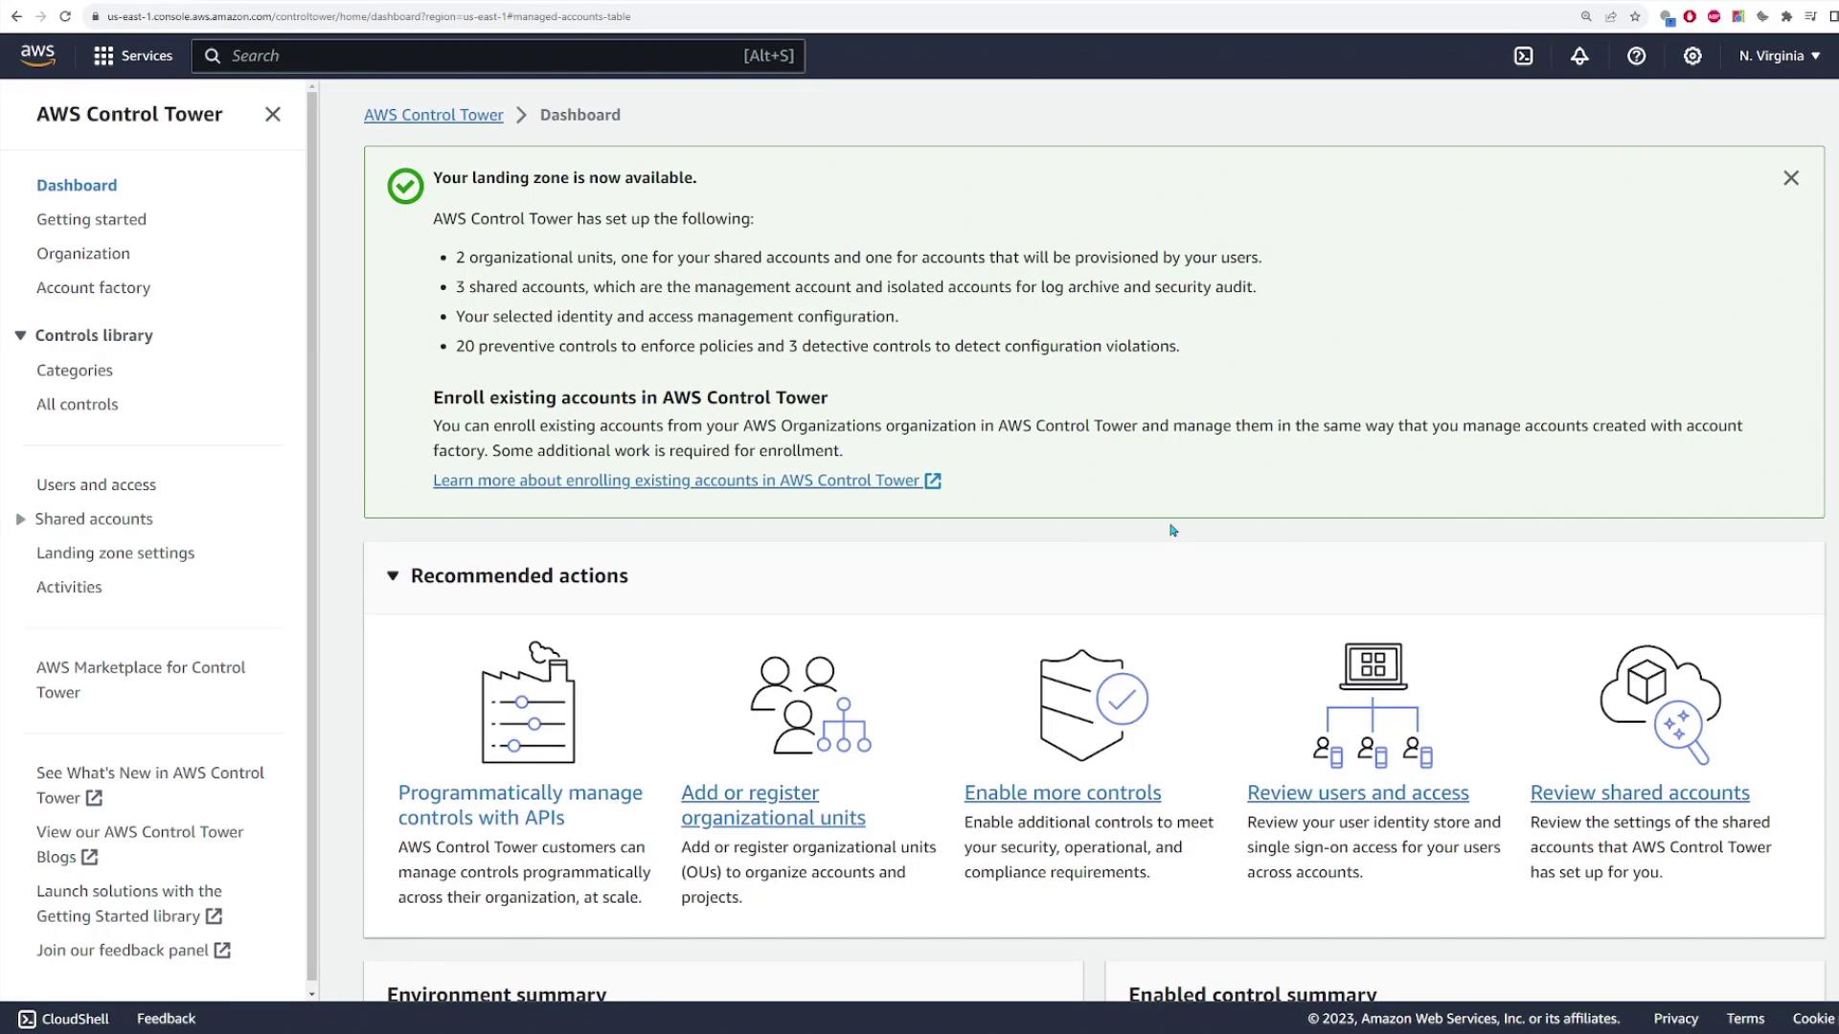This screenshot has height=1034, width=1839.
Task: Open CloudShell icon in top navigation bar
Action: (x=1523, y=56)
